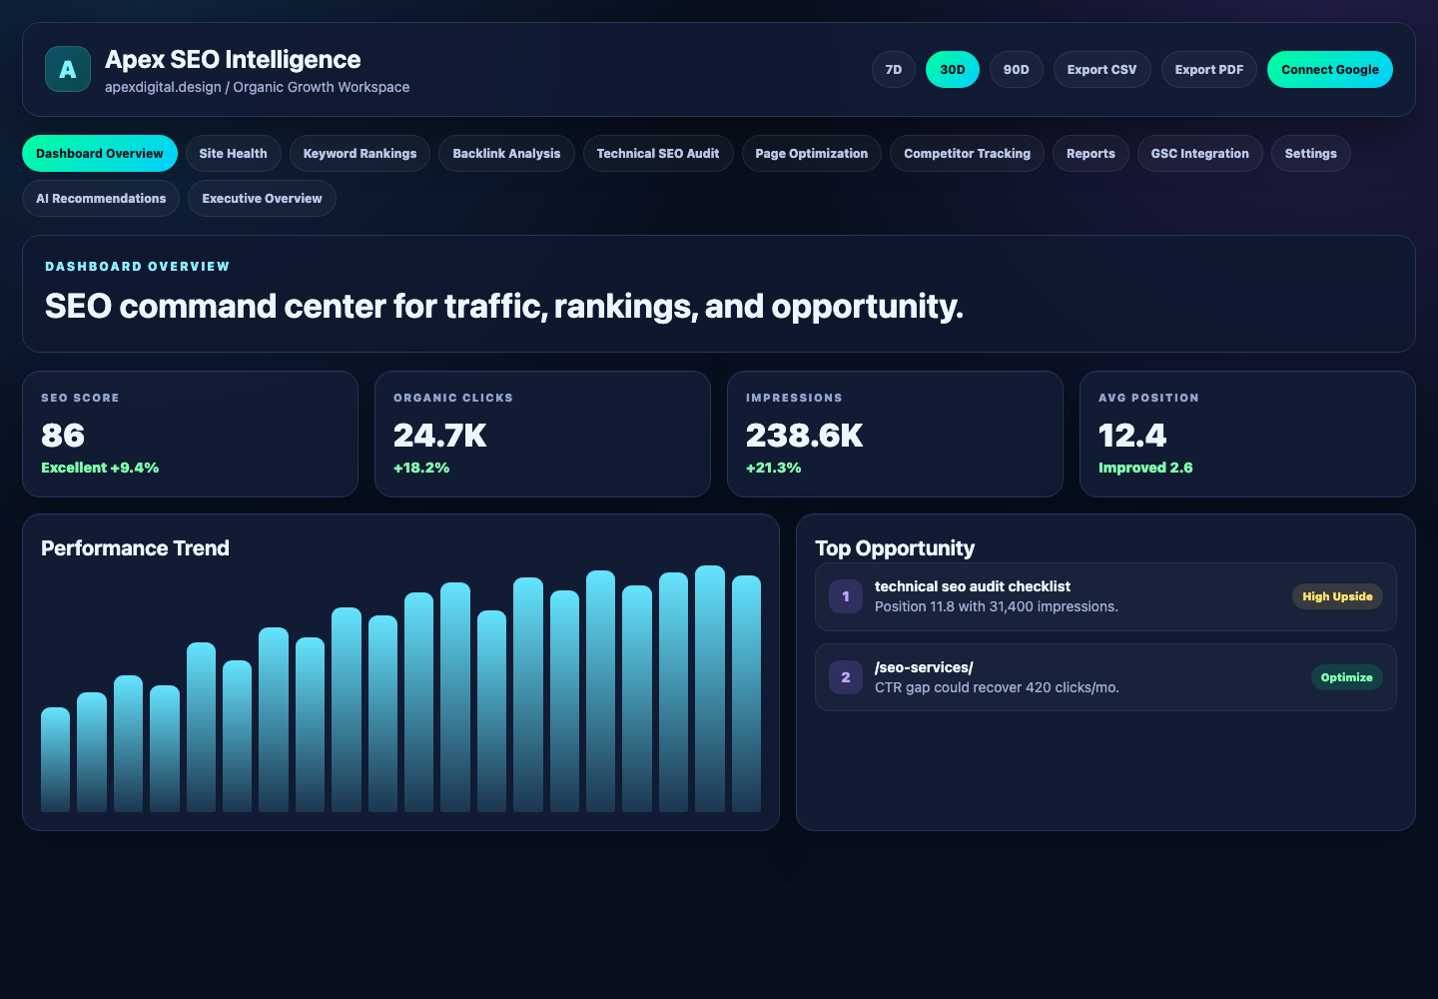The width and height of the screenshot is (1438, 999).
Task: Click the Impressions card
Action: pyautogui.click(x=895, y=435)
